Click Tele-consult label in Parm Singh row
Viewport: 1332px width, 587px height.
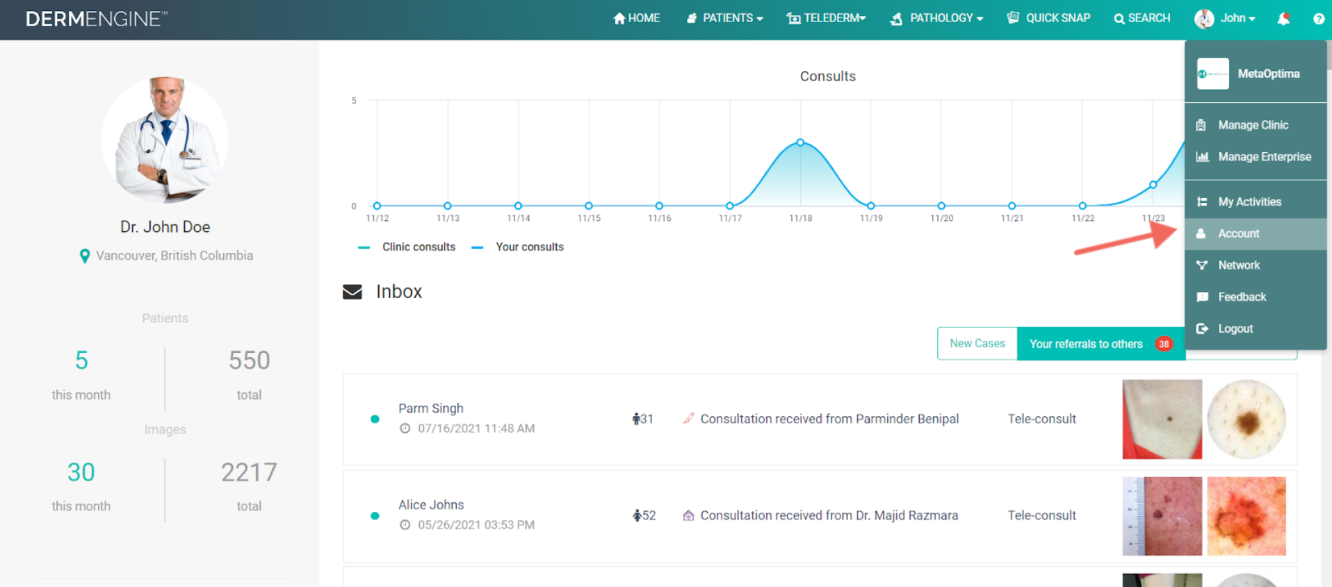tap(1041, 419)
